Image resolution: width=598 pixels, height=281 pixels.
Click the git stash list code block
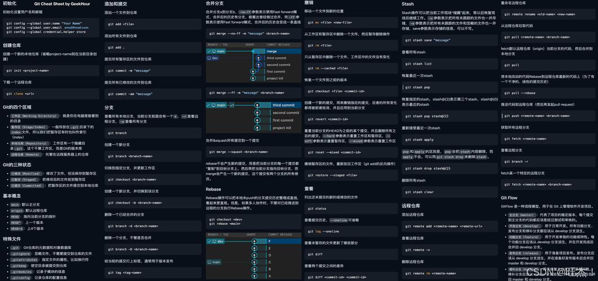pyautogui.click(x=450, y=64)
